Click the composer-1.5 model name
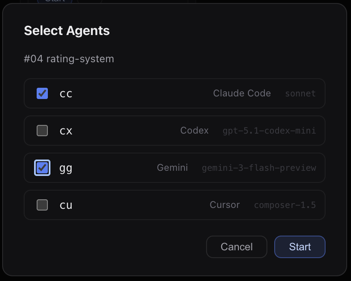This screenshot has height=281, width=351. pos(285,205)
